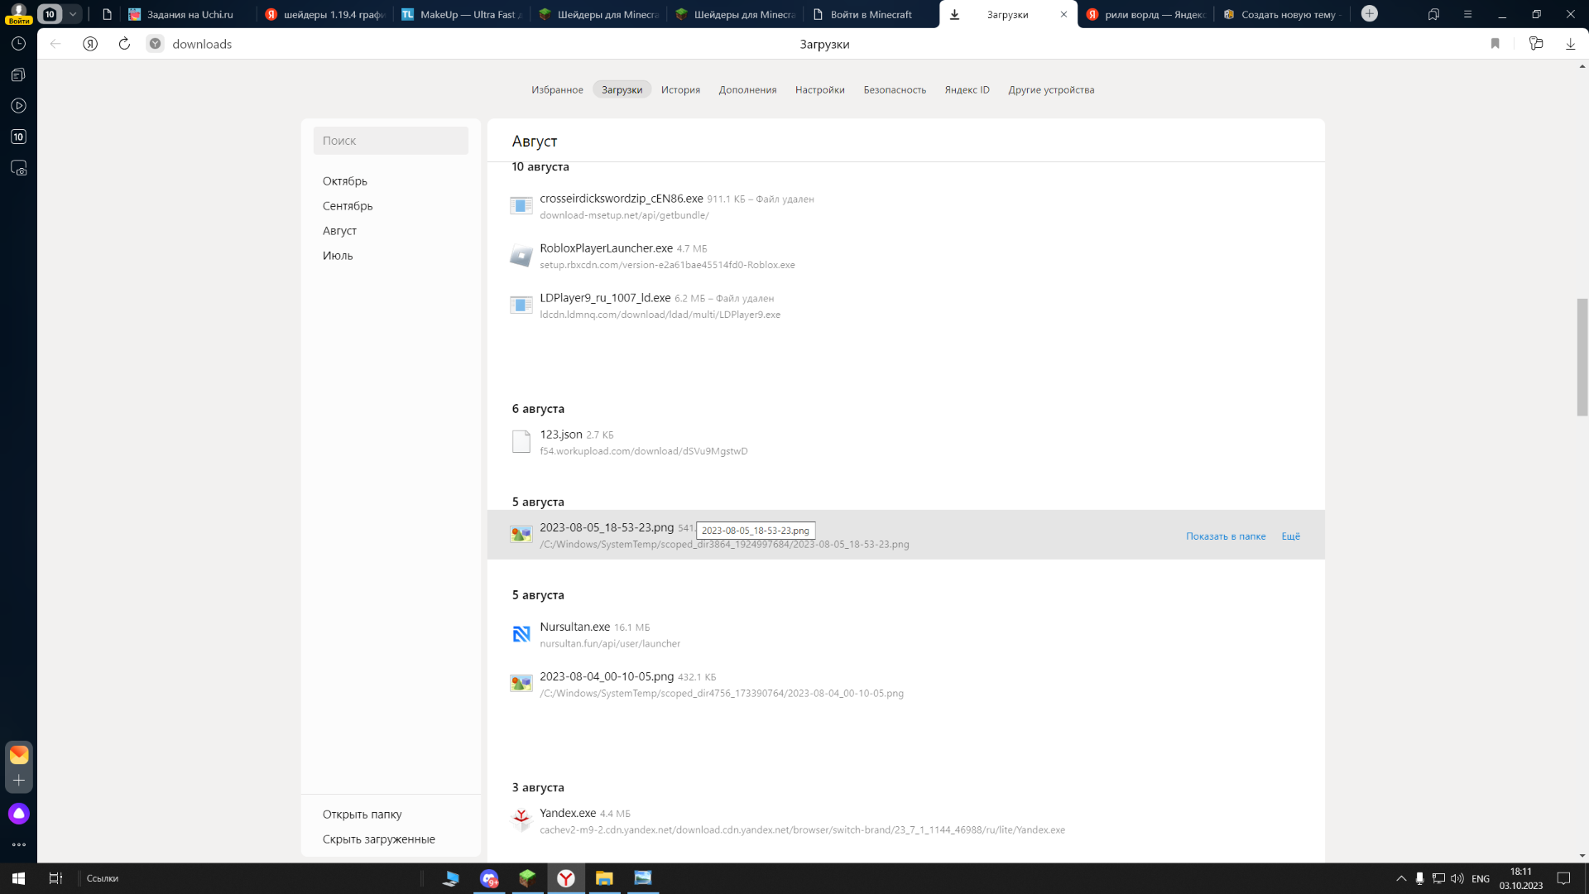Open the screenshot tool icon in the sidebar

tap(18, 168)
